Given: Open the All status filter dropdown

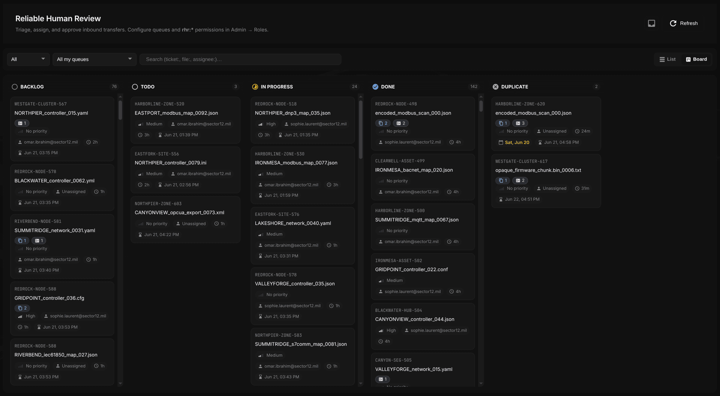Looking at the screenshot, I should click(x=28, y=59).
